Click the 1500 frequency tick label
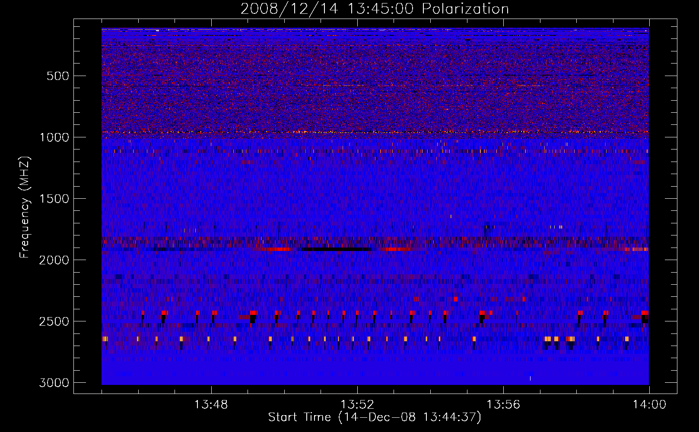Image resolution: width=699 pixels, height=432 pixels. [54, 199]
